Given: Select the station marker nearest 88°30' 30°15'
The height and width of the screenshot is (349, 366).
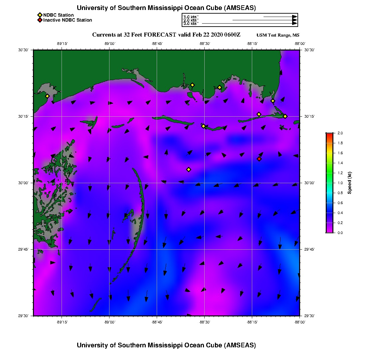Looking at the screenshot, I should pos(203,126).
